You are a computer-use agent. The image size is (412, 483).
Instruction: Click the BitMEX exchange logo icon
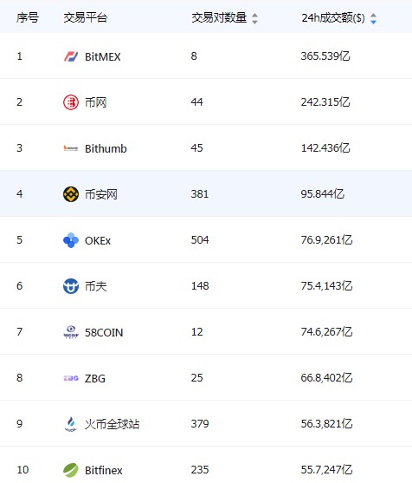(x=71, y=56)
